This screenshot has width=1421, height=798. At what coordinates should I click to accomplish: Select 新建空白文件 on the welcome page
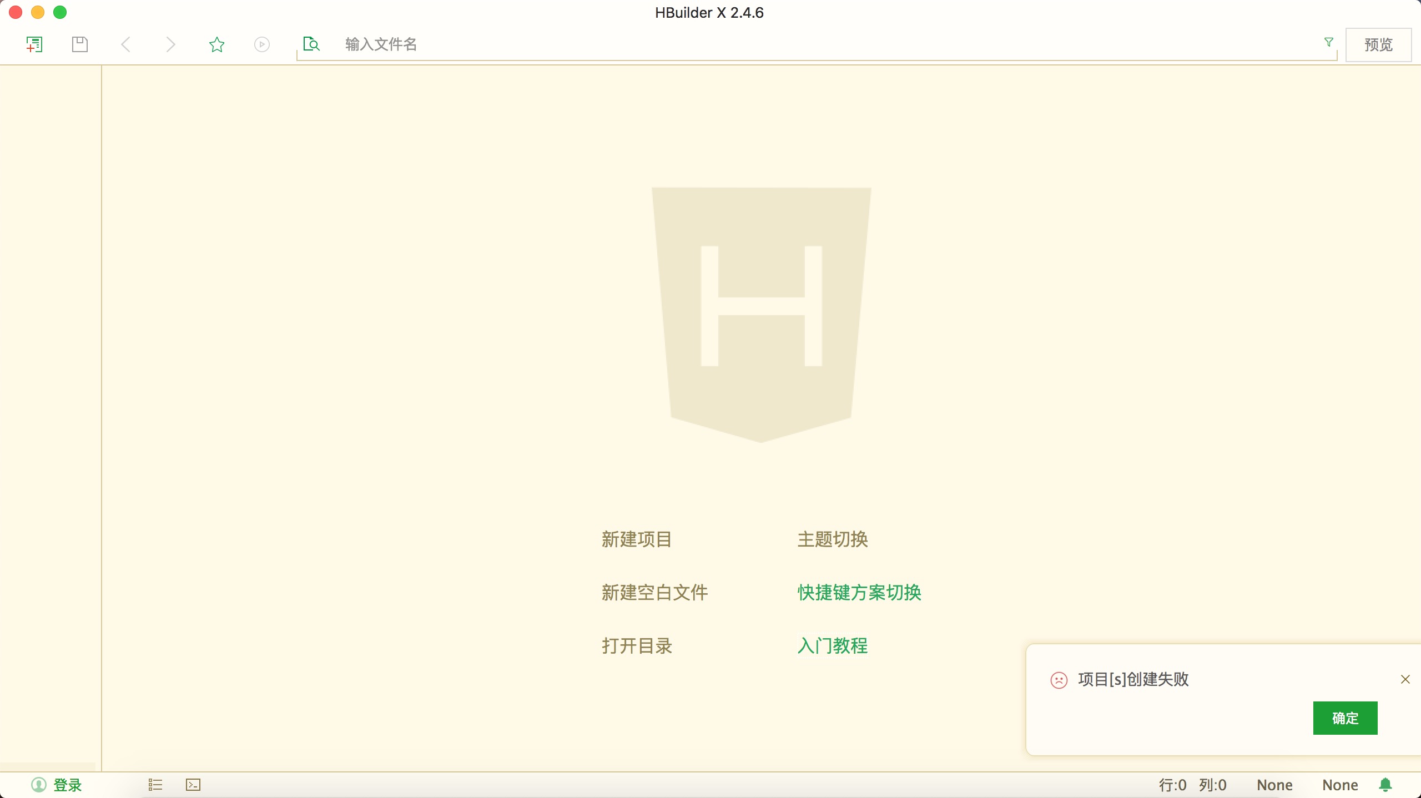[x=654, y=593]
